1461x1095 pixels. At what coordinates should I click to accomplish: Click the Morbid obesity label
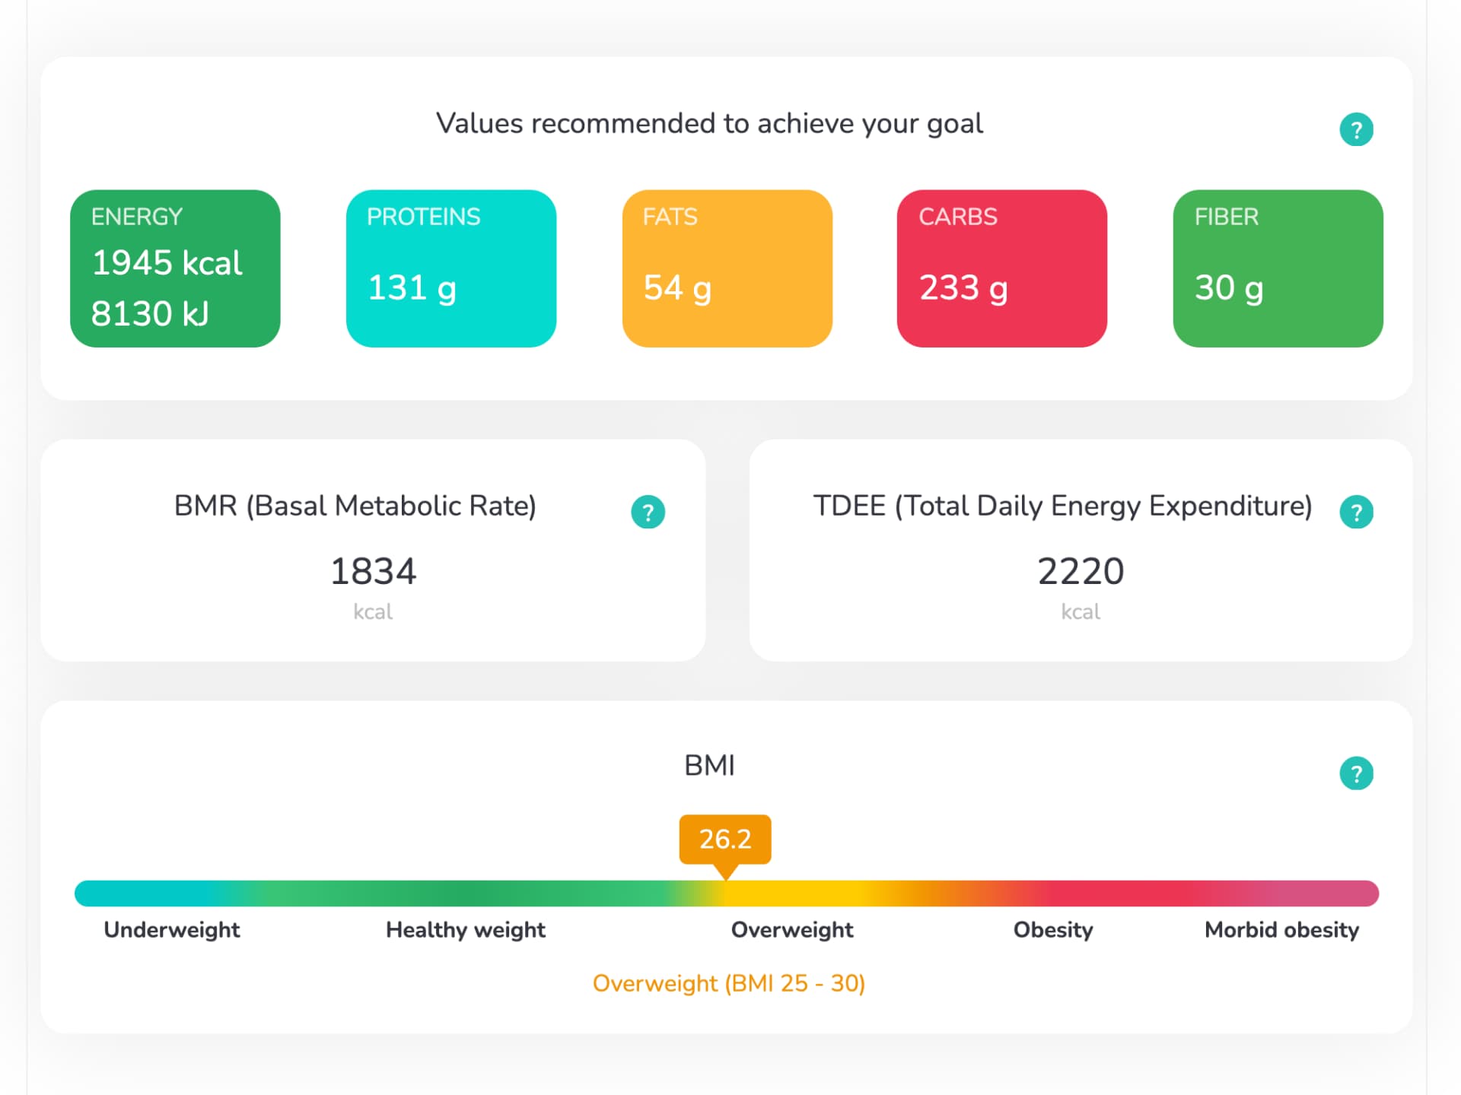click(1281, 929)
